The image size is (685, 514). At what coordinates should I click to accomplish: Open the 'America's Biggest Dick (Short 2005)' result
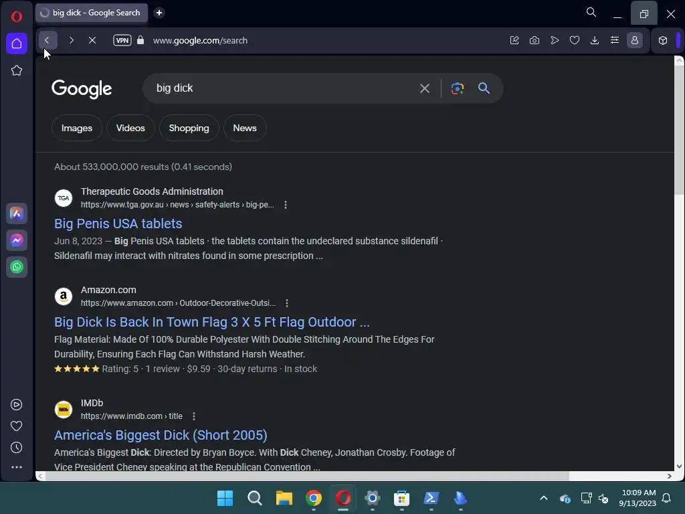click(161, 435)
